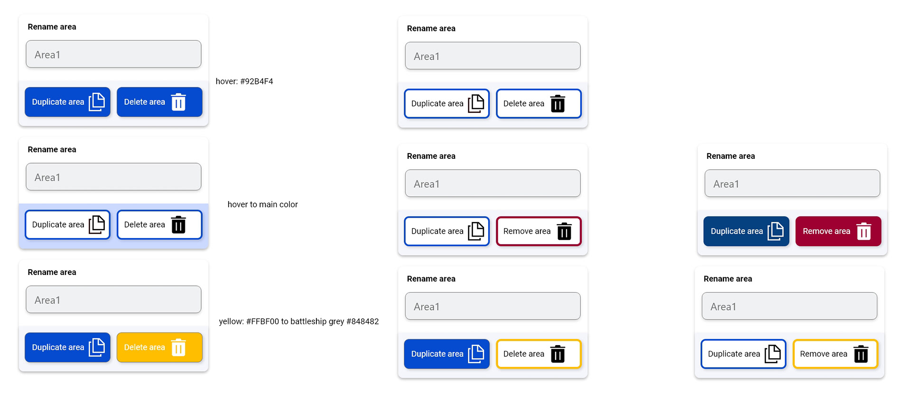
Task: Click copy icon on Duplicate button beside yellow-outlined Remove
Action: coord(773,354)
